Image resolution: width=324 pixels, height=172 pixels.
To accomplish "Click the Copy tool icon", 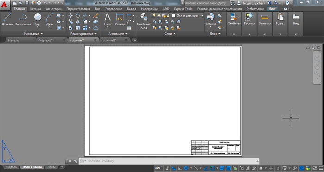I will [70, 21].
